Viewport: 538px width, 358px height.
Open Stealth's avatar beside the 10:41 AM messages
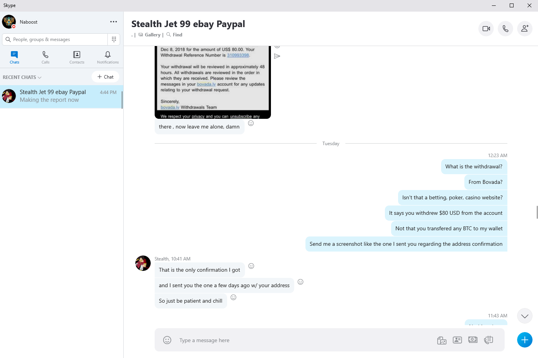pyautogui.click(x=143, y=263)
